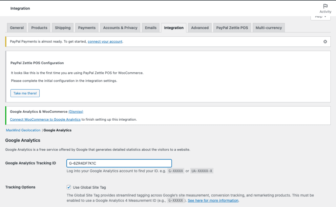Image resolution: width=336 pixels, height=207 pixels.
Task: Dismiss the Google Analytics notice link
Action: (76, 112)
